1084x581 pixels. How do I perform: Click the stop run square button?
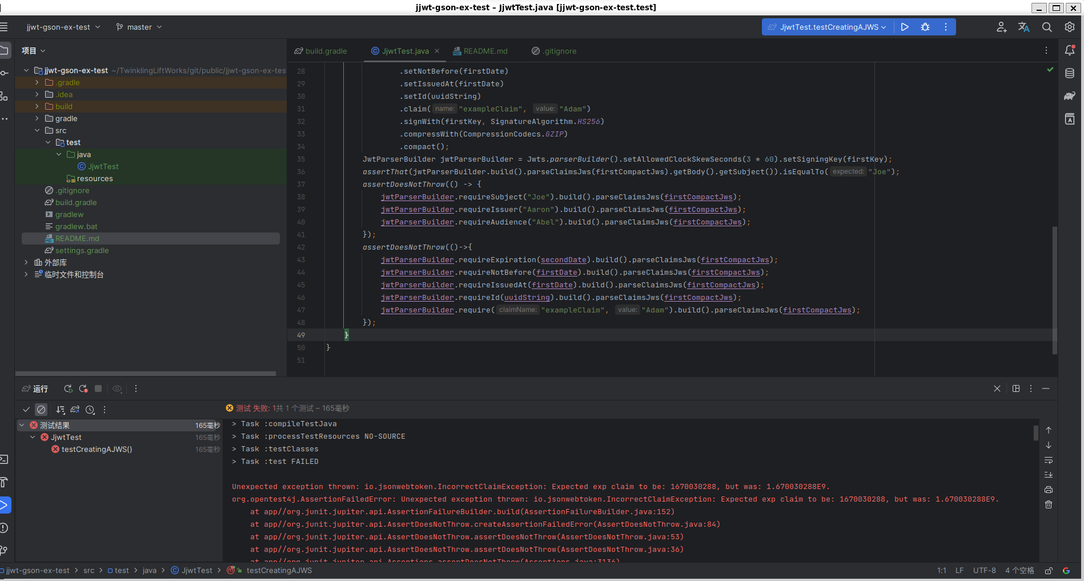[x=98, y=388]
